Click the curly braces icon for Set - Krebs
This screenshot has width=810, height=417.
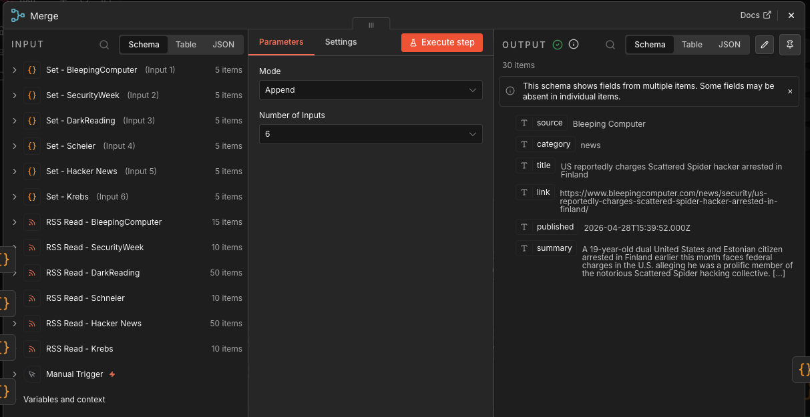31,197
